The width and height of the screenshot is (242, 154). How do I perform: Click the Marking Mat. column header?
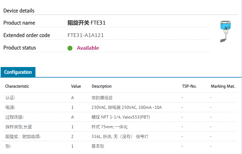(x=223, y=86)
